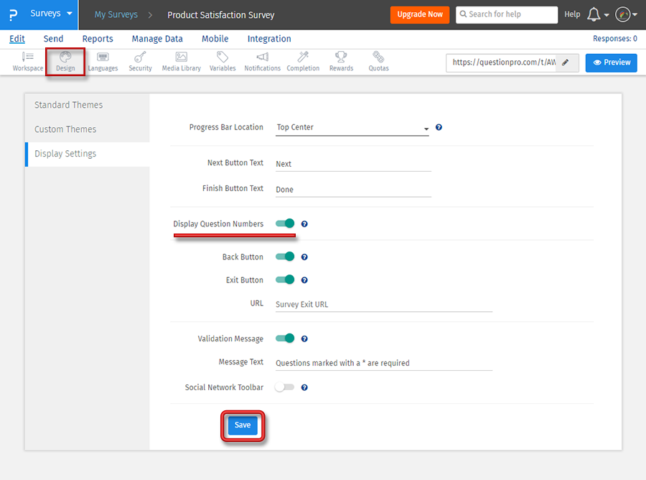Open the Rewards trophy icon
The height and width of the screenshot is (480, 646).
pos(341,61)
